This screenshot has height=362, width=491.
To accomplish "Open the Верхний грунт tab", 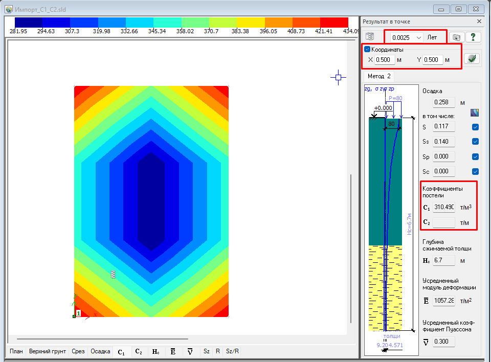I will [48, 351].
